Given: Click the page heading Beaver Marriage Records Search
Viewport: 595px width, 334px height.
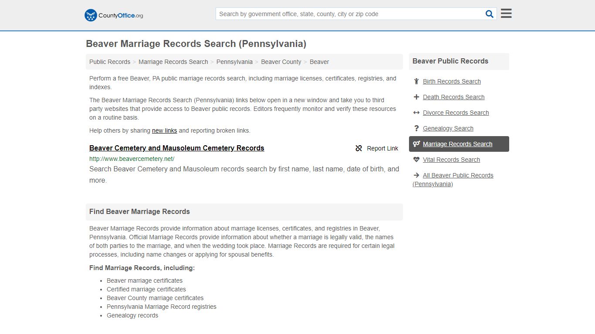Looking at the screenshot, I should tap(196, 44).
